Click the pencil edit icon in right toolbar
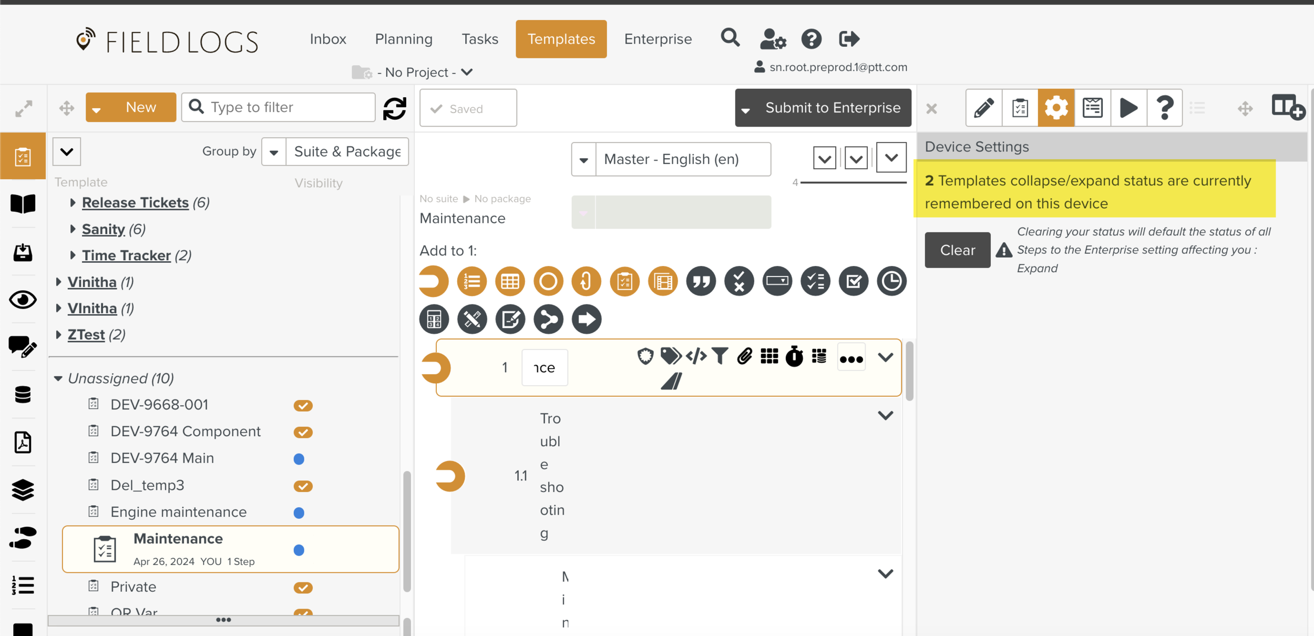 coord(983,108)
